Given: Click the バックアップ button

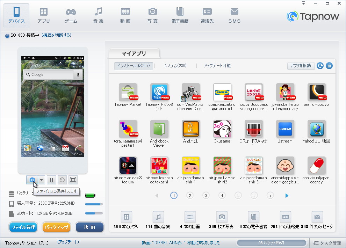Looking at the screenshot, I should (56, 227).
